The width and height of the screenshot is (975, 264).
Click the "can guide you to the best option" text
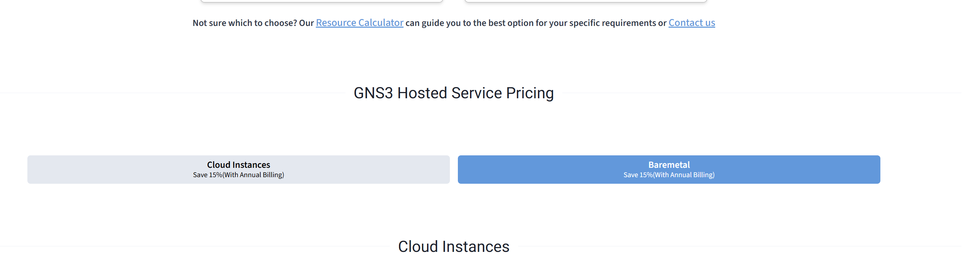[469, 23]
